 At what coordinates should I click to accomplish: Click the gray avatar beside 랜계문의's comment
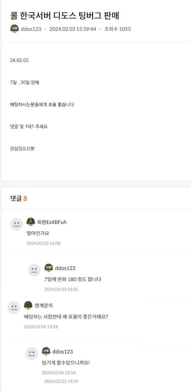click(14, 307)
